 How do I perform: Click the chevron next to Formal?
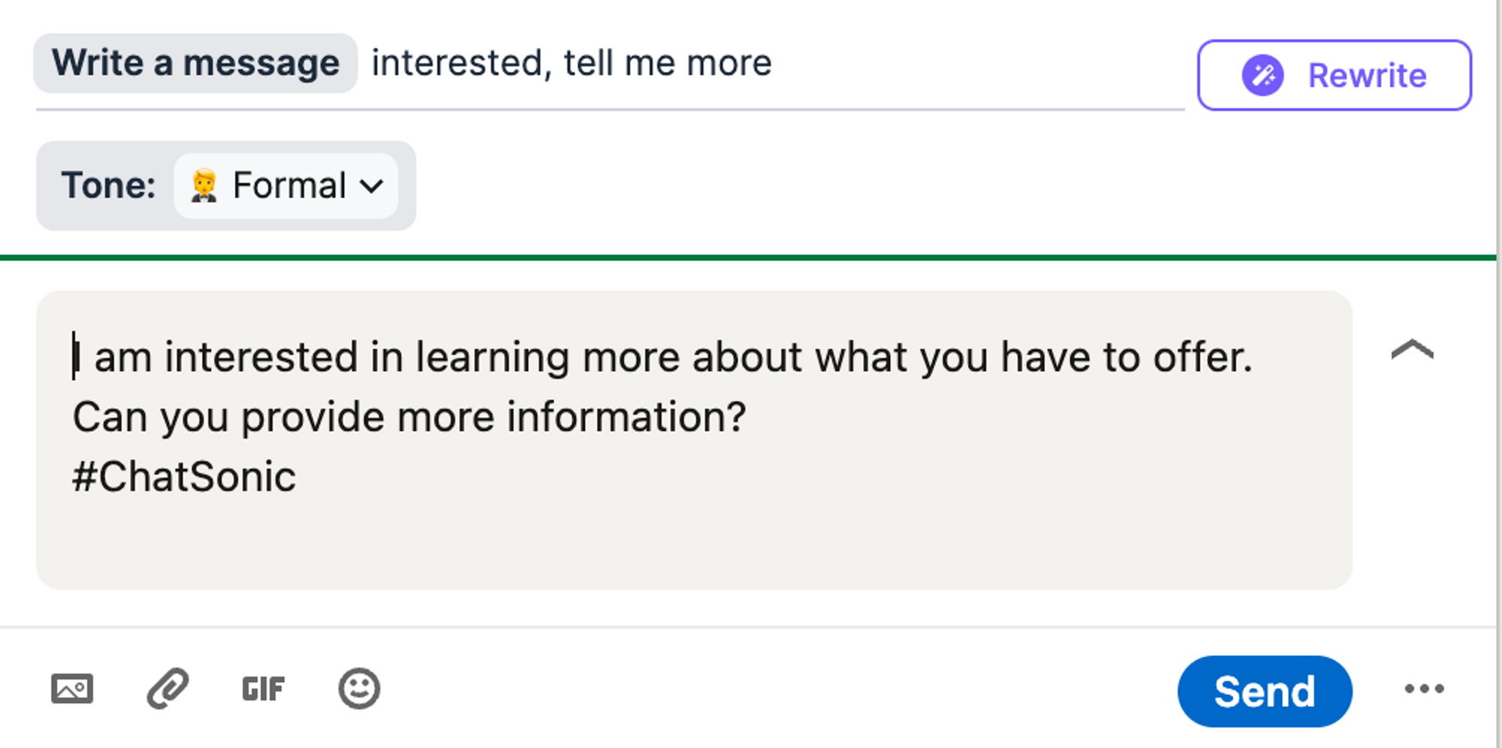(372, 187)
